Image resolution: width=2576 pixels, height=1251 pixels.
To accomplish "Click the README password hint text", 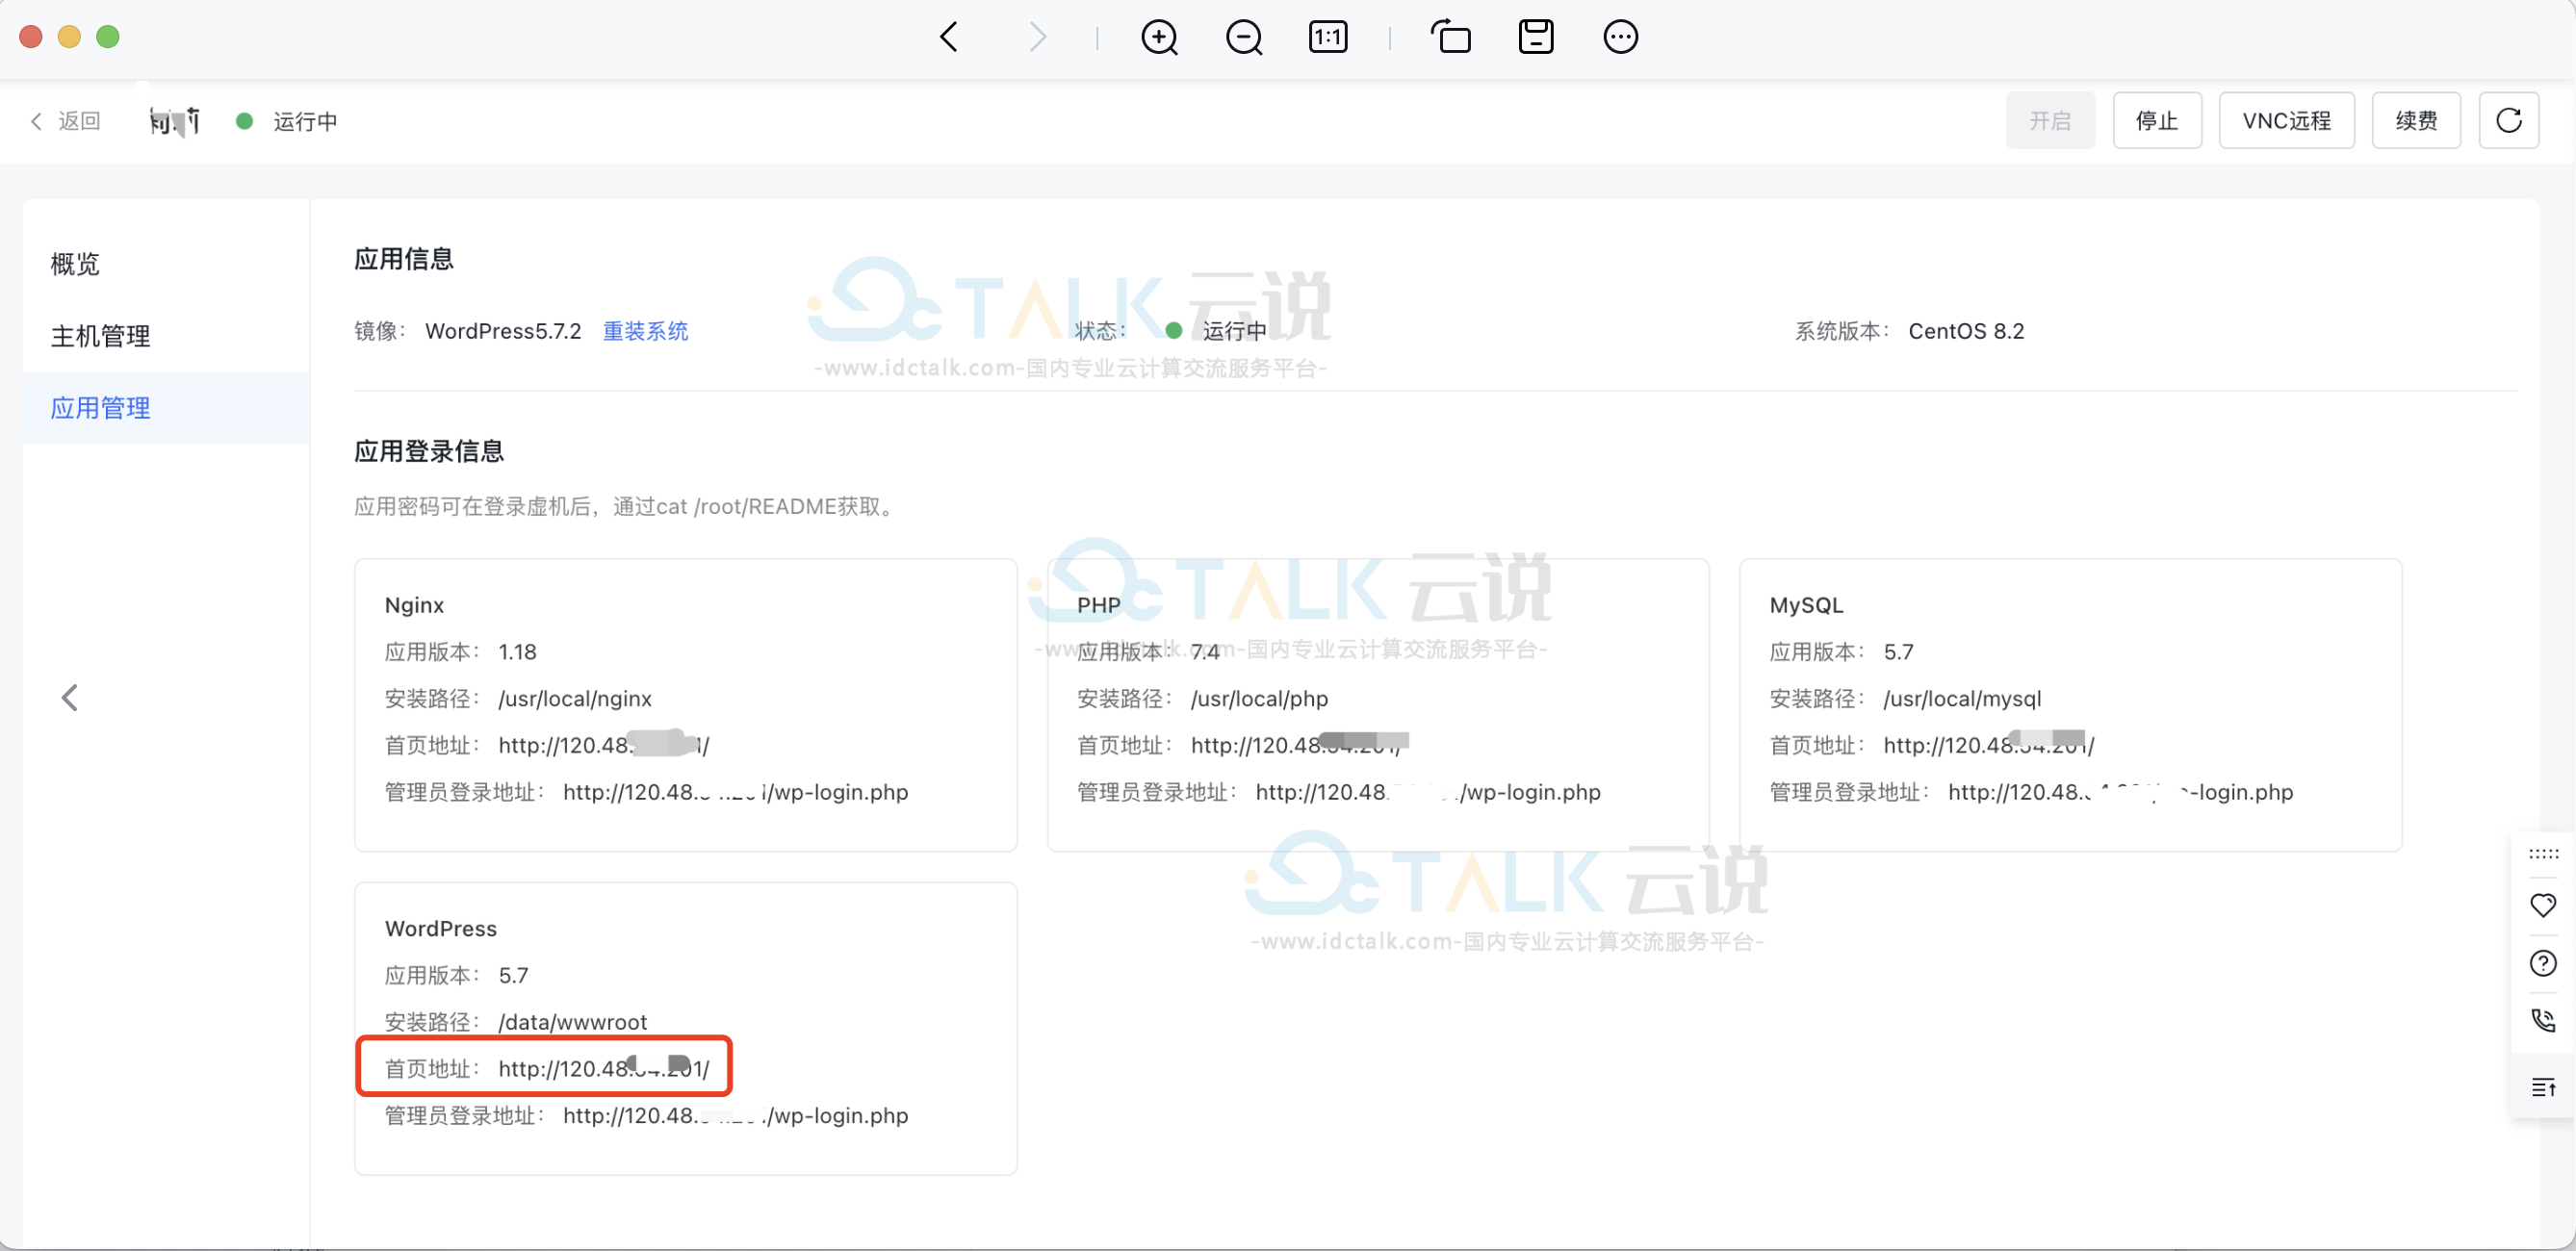I will coord(626,506).
